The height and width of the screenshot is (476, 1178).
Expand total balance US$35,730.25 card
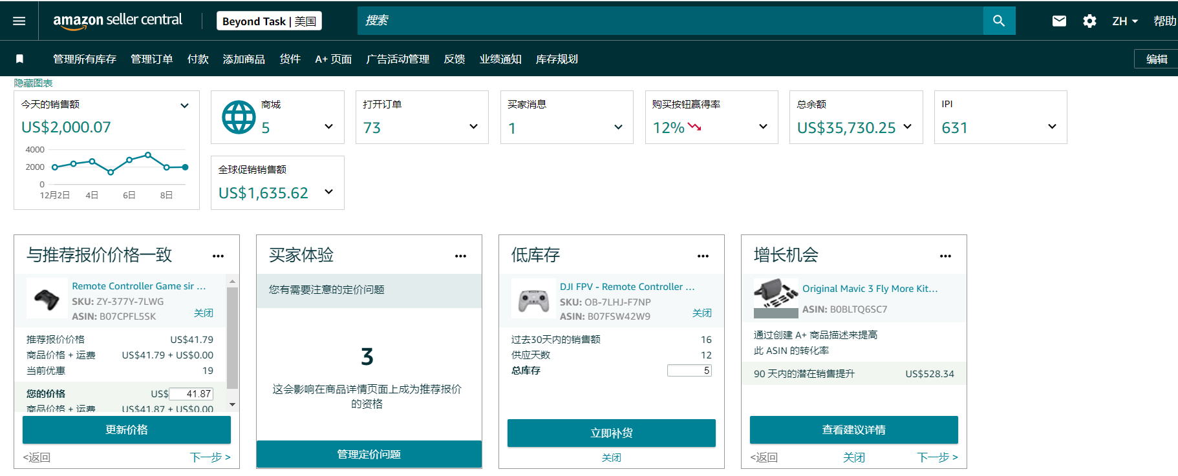click(907, 127)
